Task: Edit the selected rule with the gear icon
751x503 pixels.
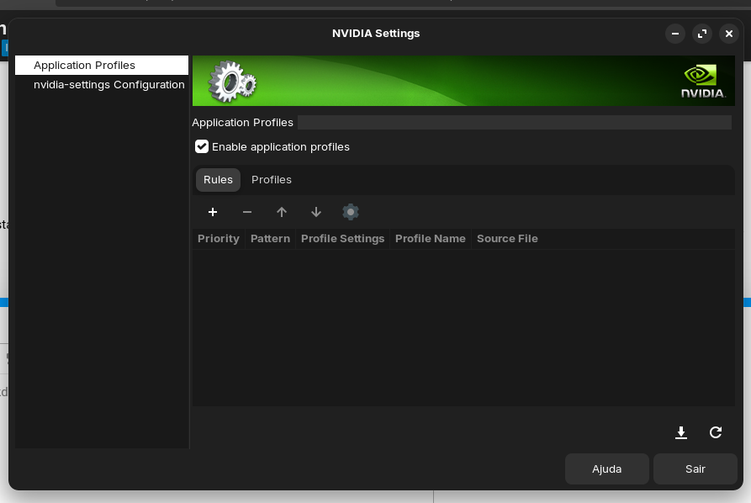Action: tap(351, 212)
